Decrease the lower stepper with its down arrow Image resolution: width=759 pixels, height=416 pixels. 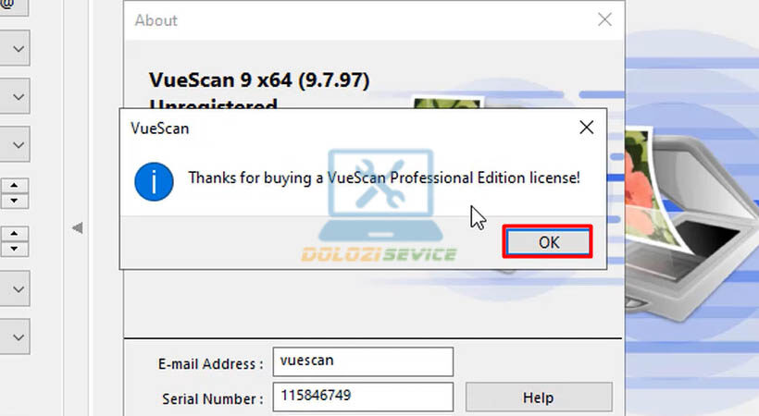pos(14,249)
